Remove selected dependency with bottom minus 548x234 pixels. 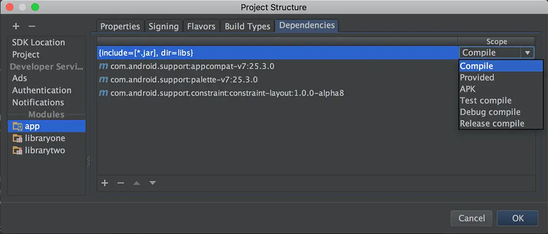[x=121, y=183]
